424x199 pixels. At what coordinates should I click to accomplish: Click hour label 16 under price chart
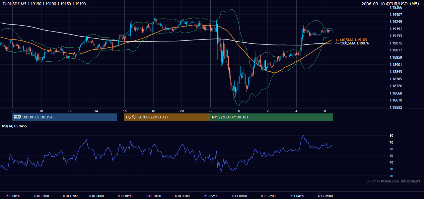[x=125, y=111]
